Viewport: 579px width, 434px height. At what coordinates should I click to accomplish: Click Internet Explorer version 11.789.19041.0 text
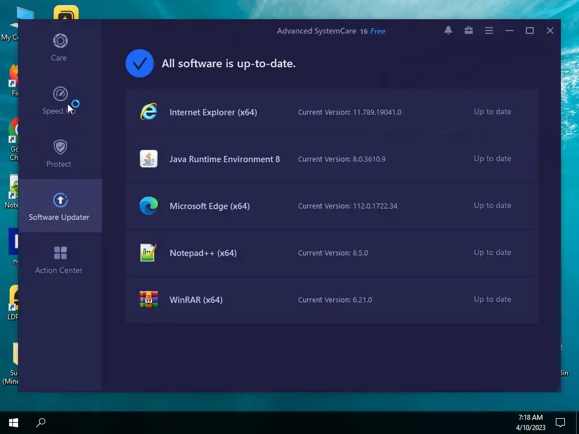(x=349, y=112)
